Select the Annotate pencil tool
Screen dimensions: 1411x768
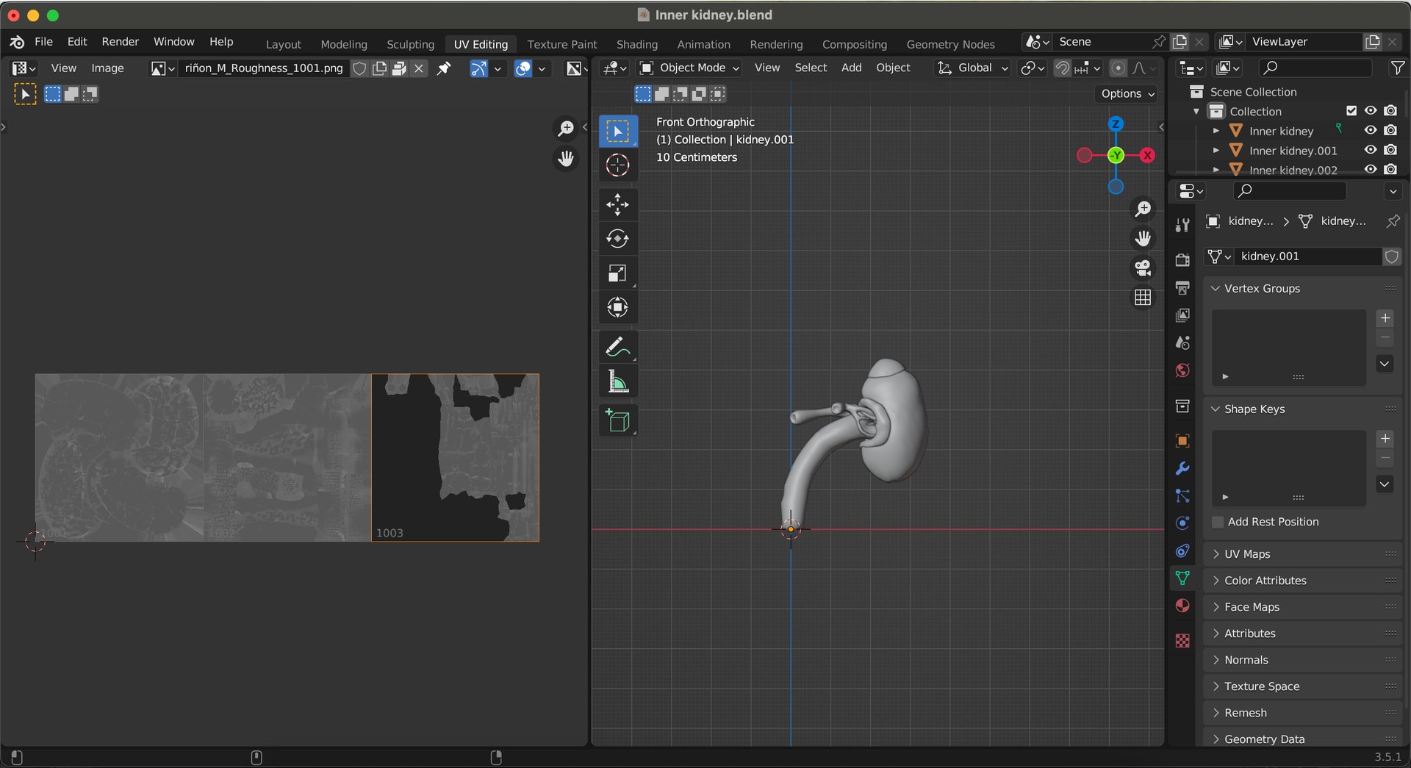click(x=617, y=347)
